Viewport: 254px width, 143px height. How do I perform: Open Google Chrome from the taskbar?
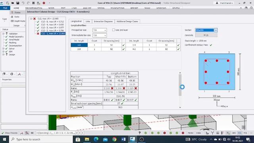(114, 139)
